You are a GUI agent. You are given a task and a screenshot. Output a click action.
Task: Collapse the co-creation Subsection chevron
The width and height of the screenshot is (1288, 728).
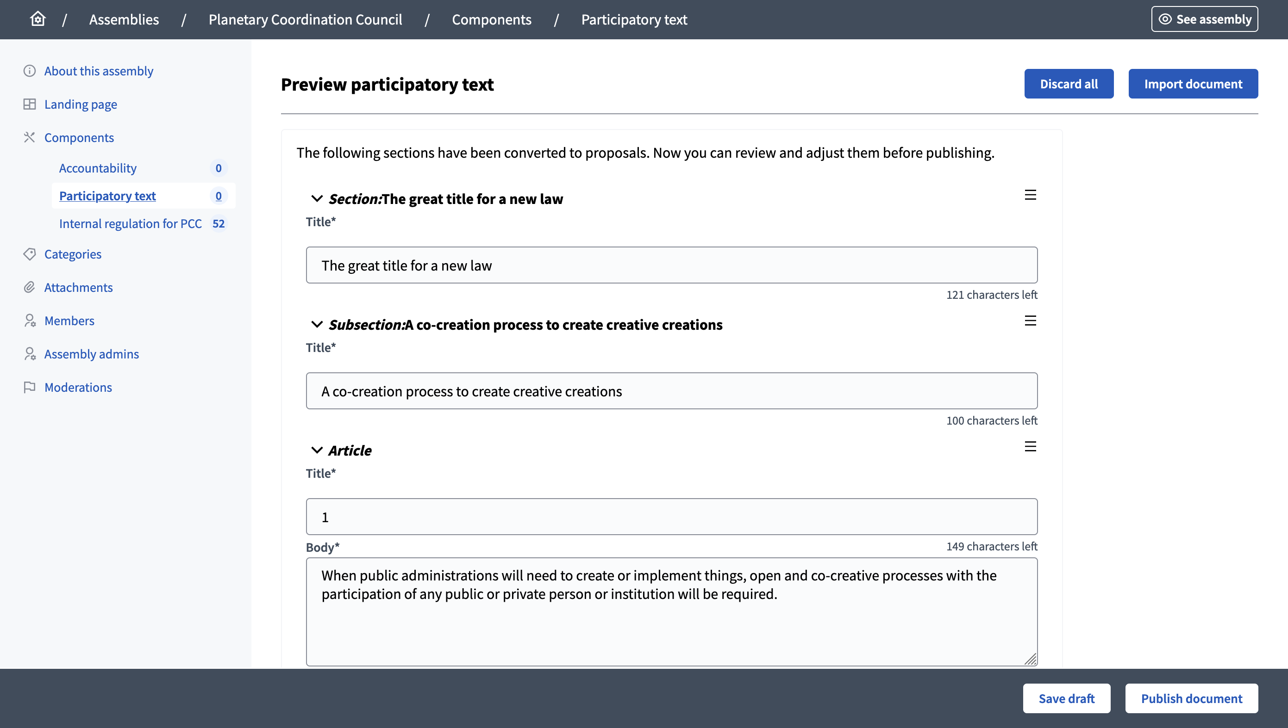click(316, 325)
